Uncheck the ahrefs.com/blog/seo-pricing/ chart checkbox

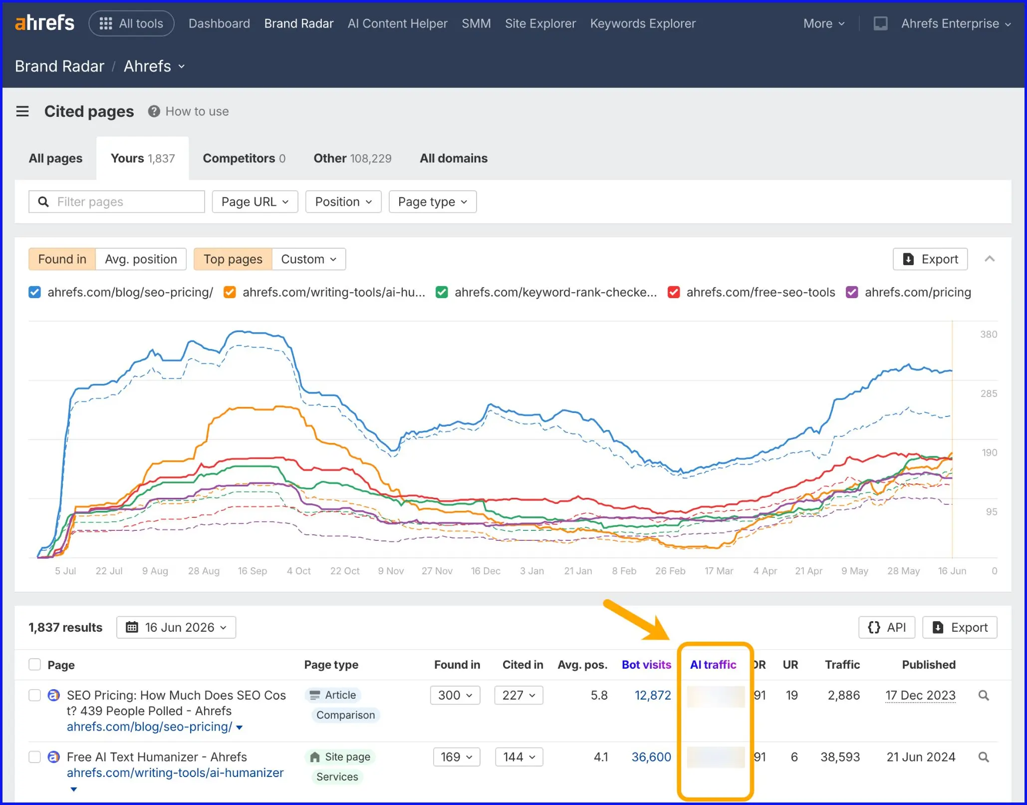pyautogui.click(x=34, y=292)
